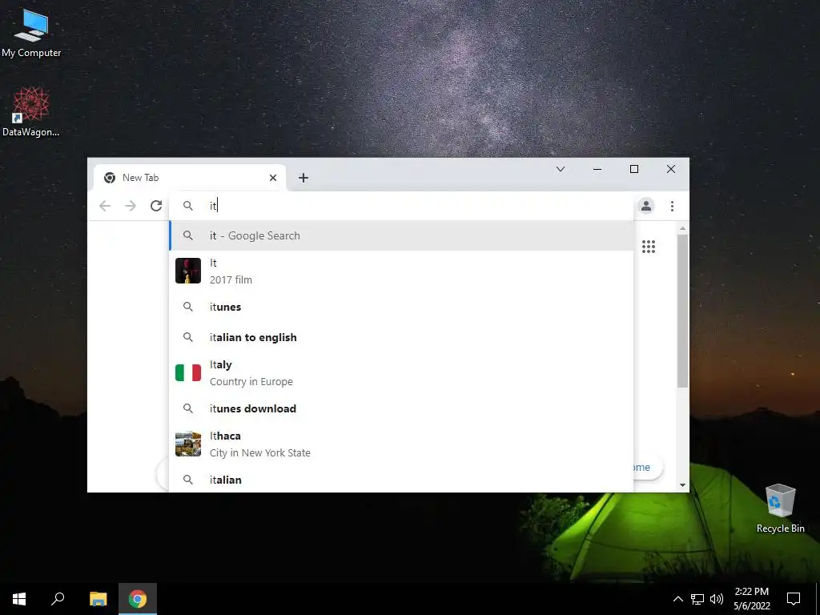This screenshot has width=820, height=615.
Task: Click the Italy flag thumbnail
Action: 188,373
